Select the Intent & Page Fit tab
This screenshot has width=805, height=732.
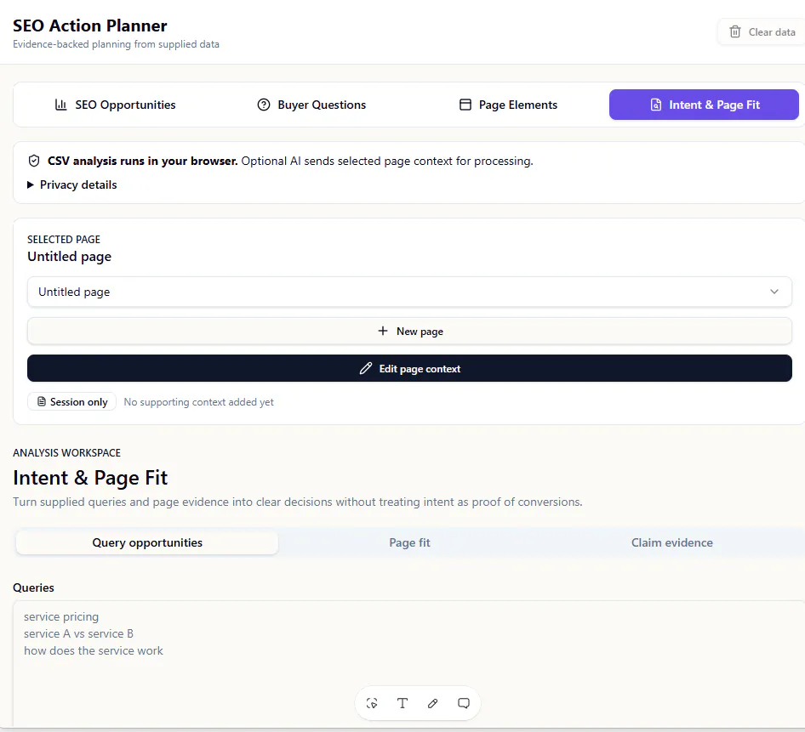click(x=704, y=105)
